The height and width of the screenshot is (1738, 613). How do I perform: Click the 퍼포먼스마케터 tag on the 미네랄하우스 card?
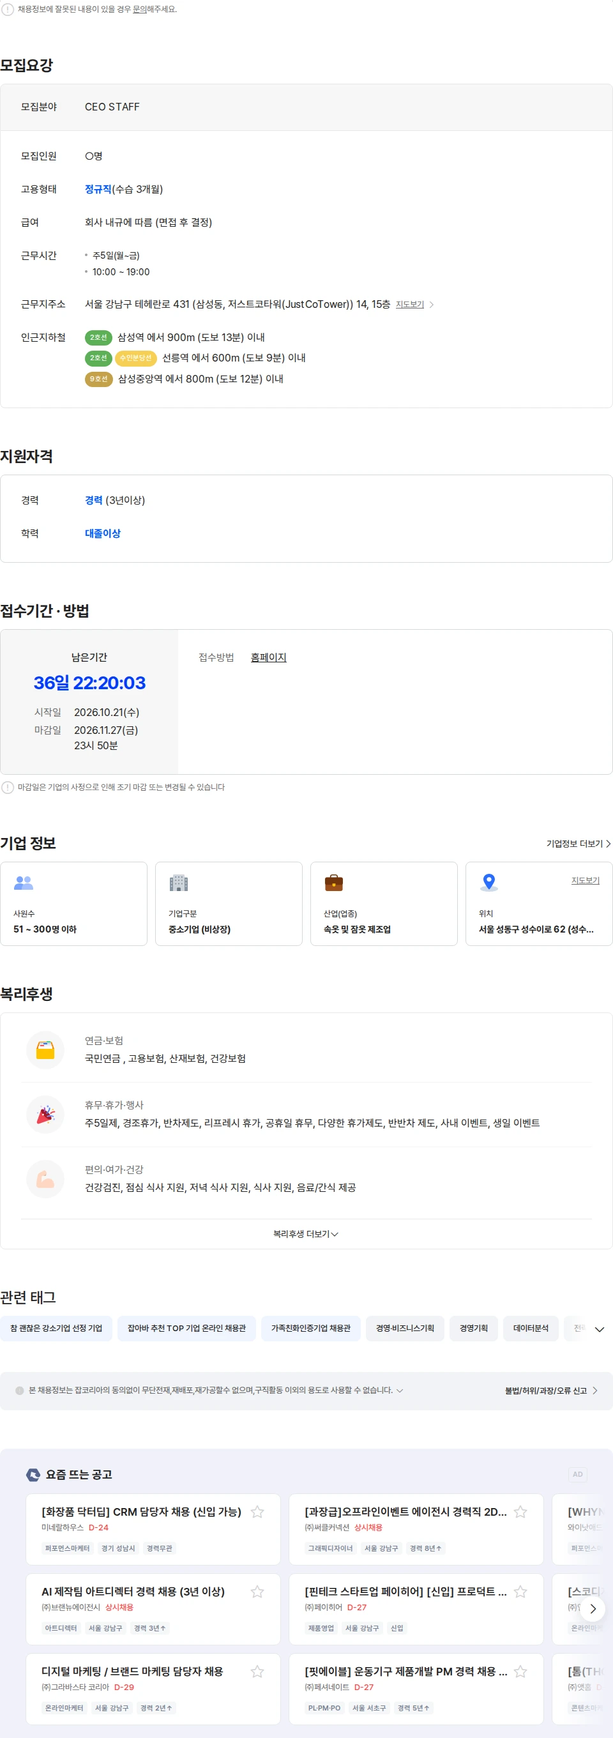pos(68,1548)
